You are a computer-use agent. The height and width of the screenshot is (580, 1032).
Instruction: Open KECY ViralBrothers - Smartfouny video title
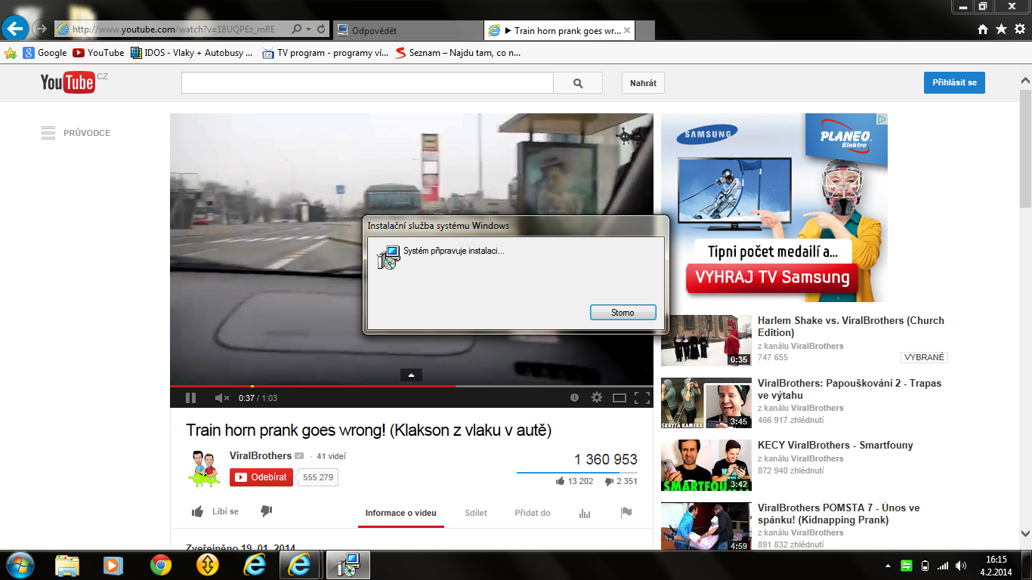click(836, 446)
